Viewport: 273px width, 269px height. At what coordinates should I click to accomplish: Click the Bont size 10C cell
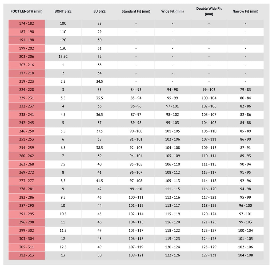[63, 24]
